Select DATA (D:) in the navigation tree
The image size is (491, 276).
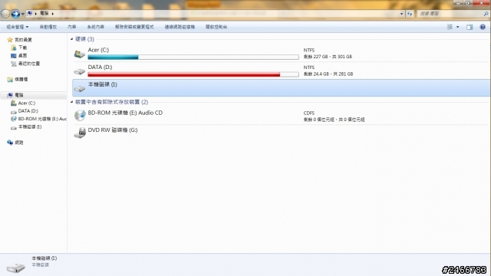(28, 111)
